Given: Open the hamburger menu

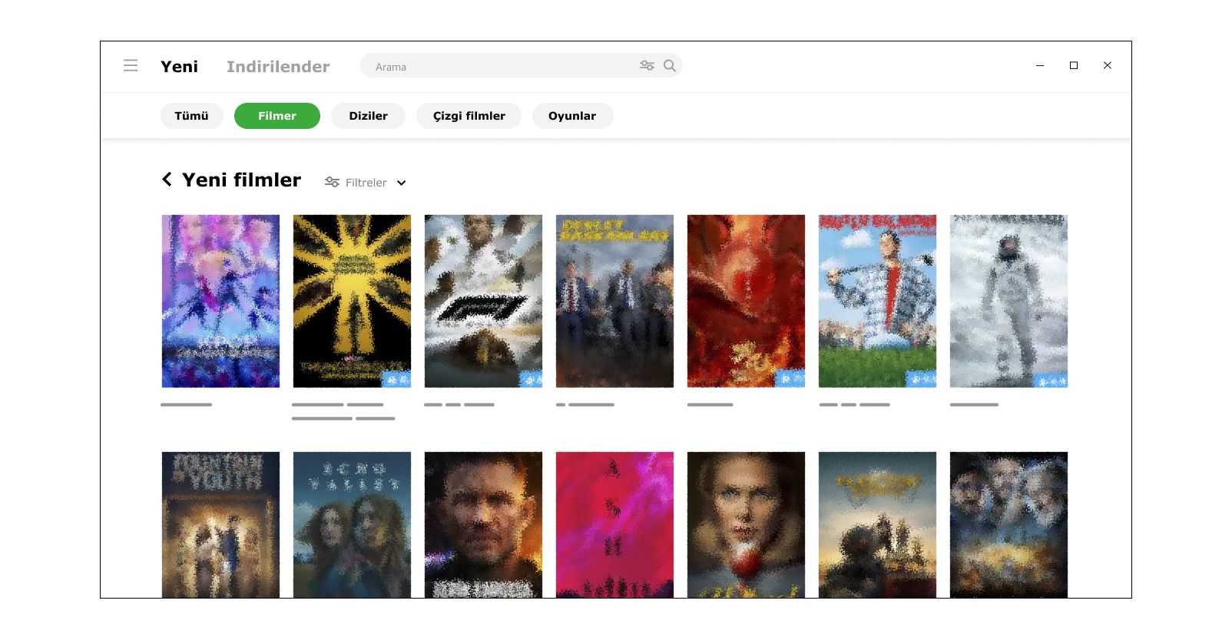Looking at the screenshot, I should pyautogui.click(x=131, y=66).
